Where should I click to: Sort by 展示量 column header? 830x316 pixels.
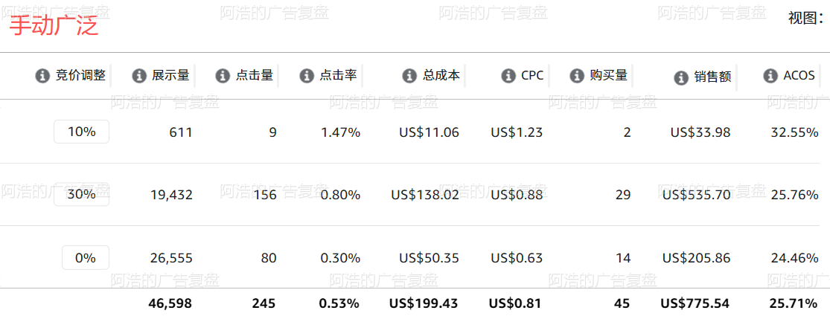point(170,76)
